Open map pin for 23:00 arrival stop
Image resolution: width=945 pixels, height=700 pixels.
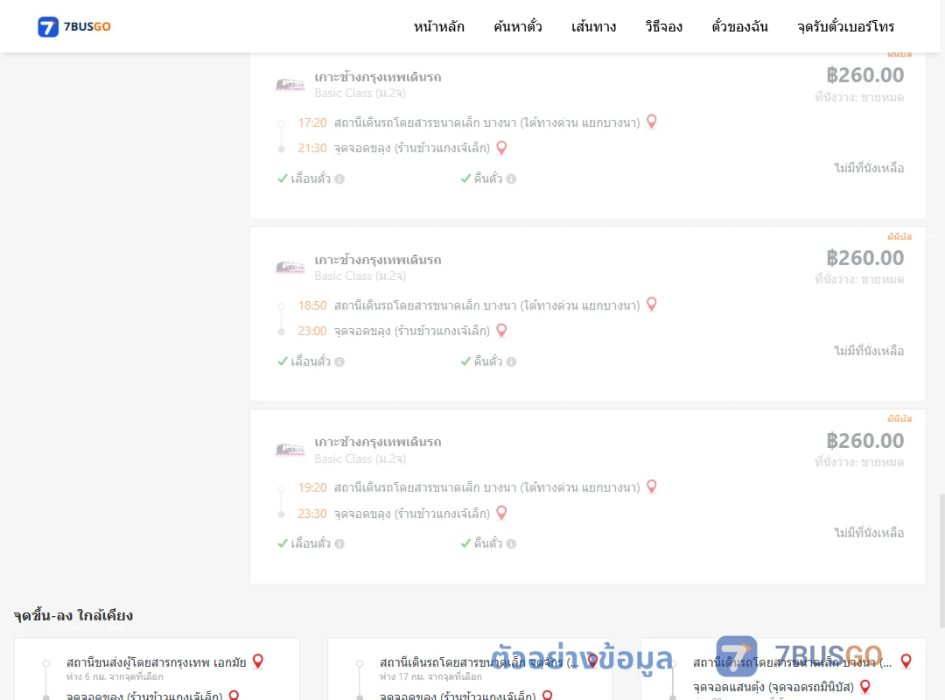pyautogui.click(x=501, y=331)
